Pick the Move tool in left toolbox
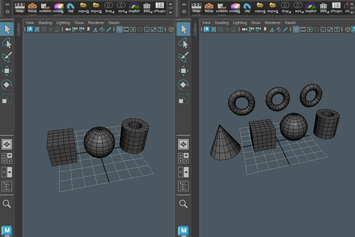 tap(7, 71)
